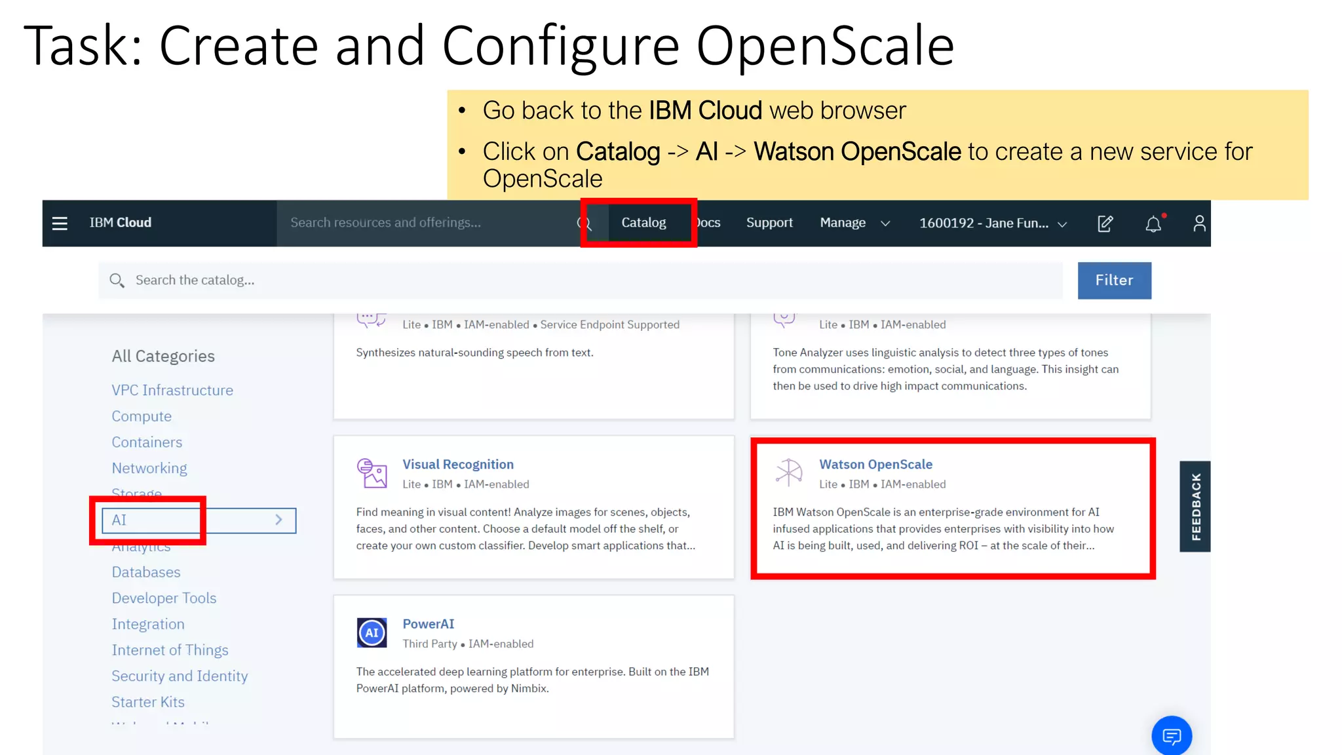This screenshot has height=755, width=1342.
Task: Select Starter Kits category
Action: point(148,702)
